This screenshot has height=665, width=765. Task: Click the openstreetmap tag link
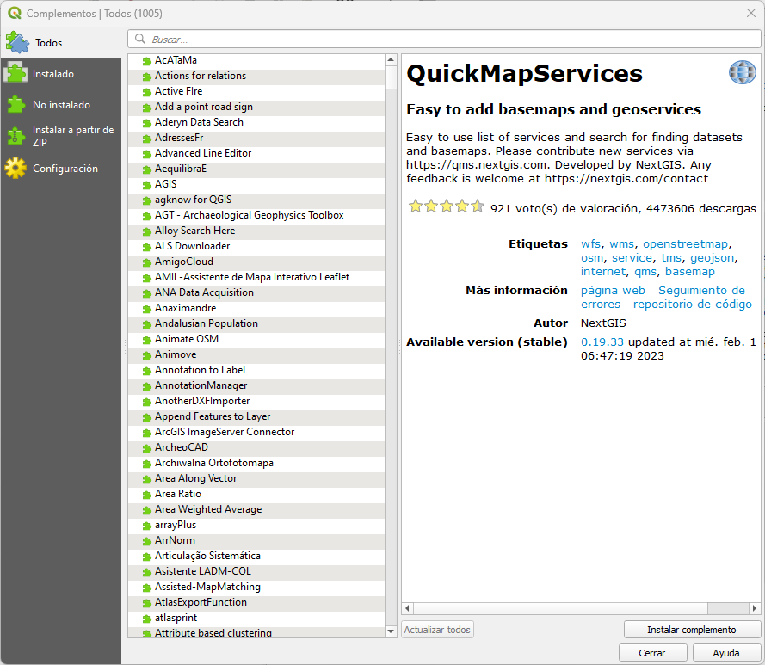(685, 244)
